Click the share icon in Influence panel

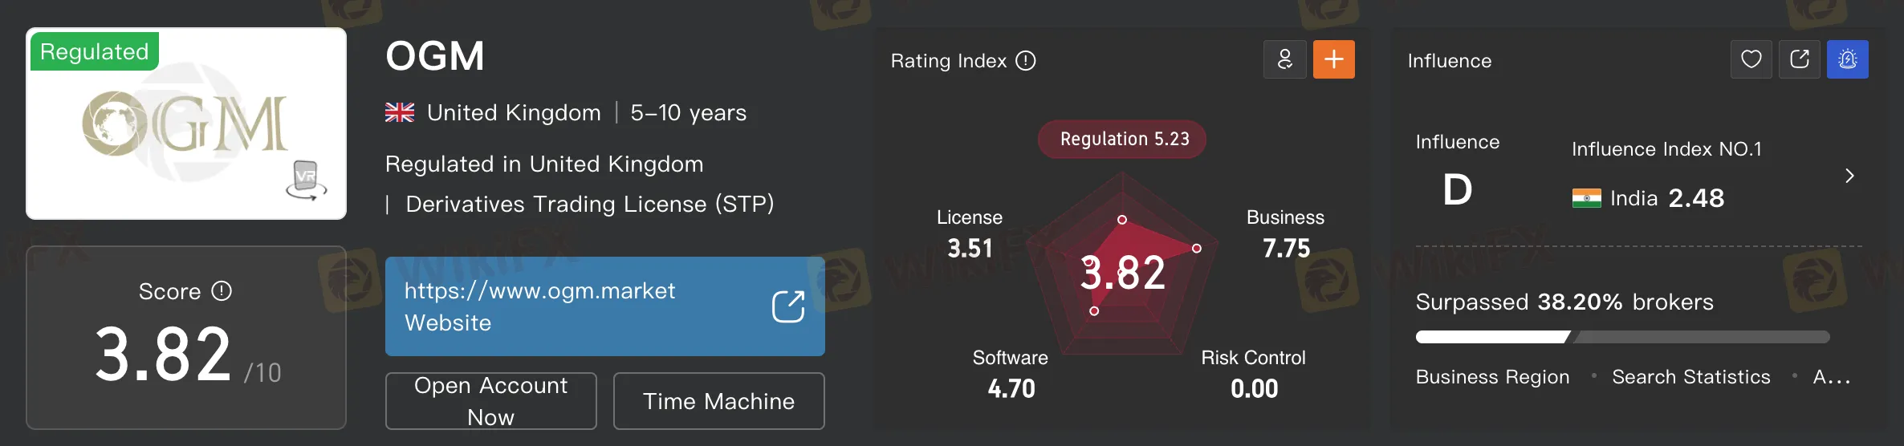point(1799,59)
